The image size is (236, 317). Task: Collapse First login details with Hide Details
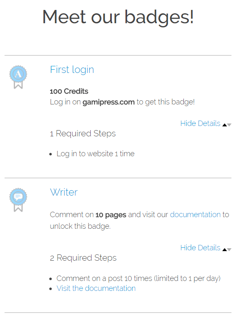tap(200, 123)
